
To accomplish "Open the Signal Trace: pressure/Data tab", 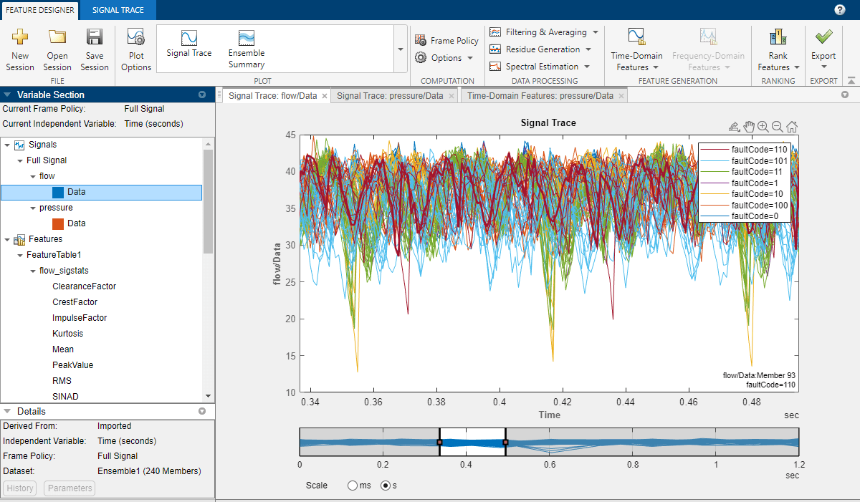I will [x=390, y=96].
